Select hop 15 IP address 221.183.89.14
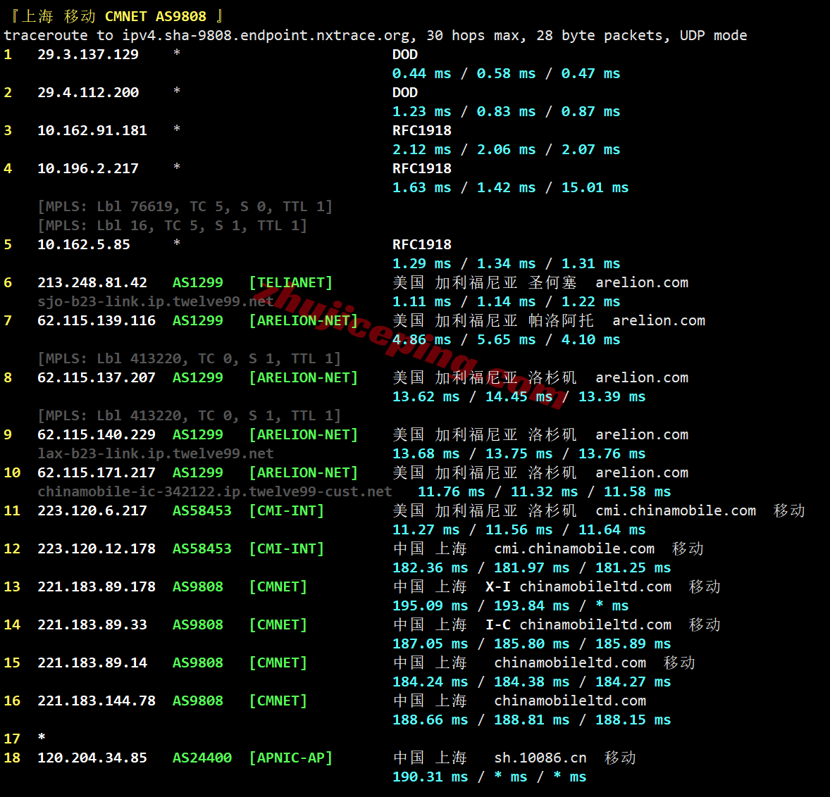Image resolution: width=830 pixels, height=797 pixels. tap(92, 664)
